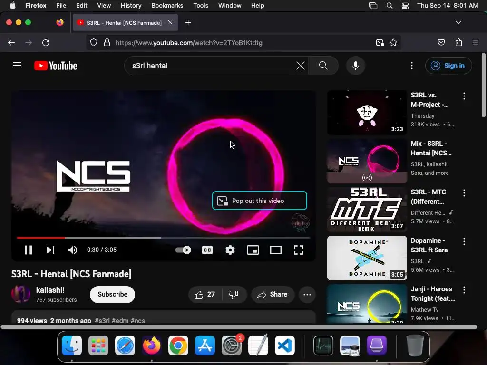The height and width of the screenshot is (365, 487).
Task: Toggle closed captions
Action: click(207, 250)
